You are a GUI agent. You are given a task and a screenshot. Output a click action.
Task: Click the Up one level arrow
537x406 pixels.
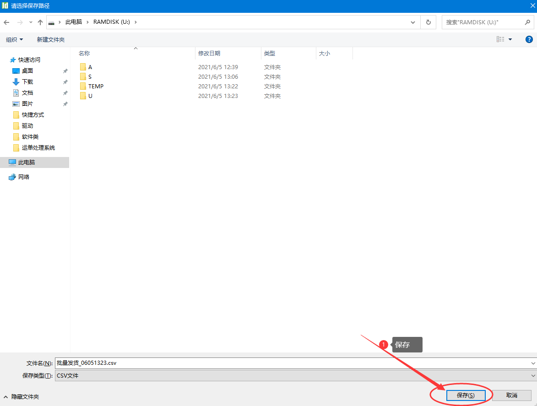tap(40, 22)
